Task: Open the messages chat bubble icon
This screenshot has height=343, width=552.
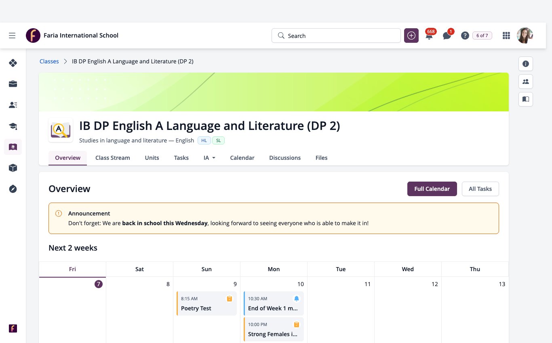Action: tap(447, 36)
